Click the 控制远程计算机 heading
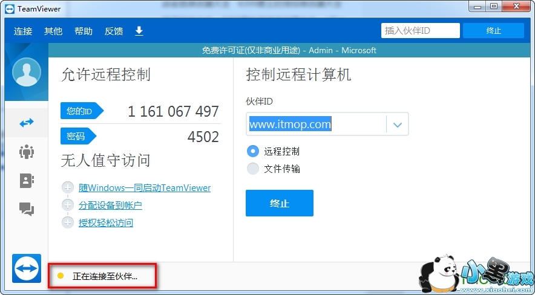This screenshot has width=535, height=295. click(298, 74)
